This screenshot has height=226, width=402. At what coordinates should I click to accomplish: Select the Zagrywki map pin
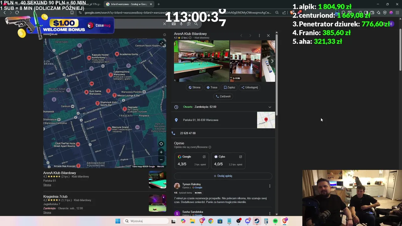click(x=125, y=109)
